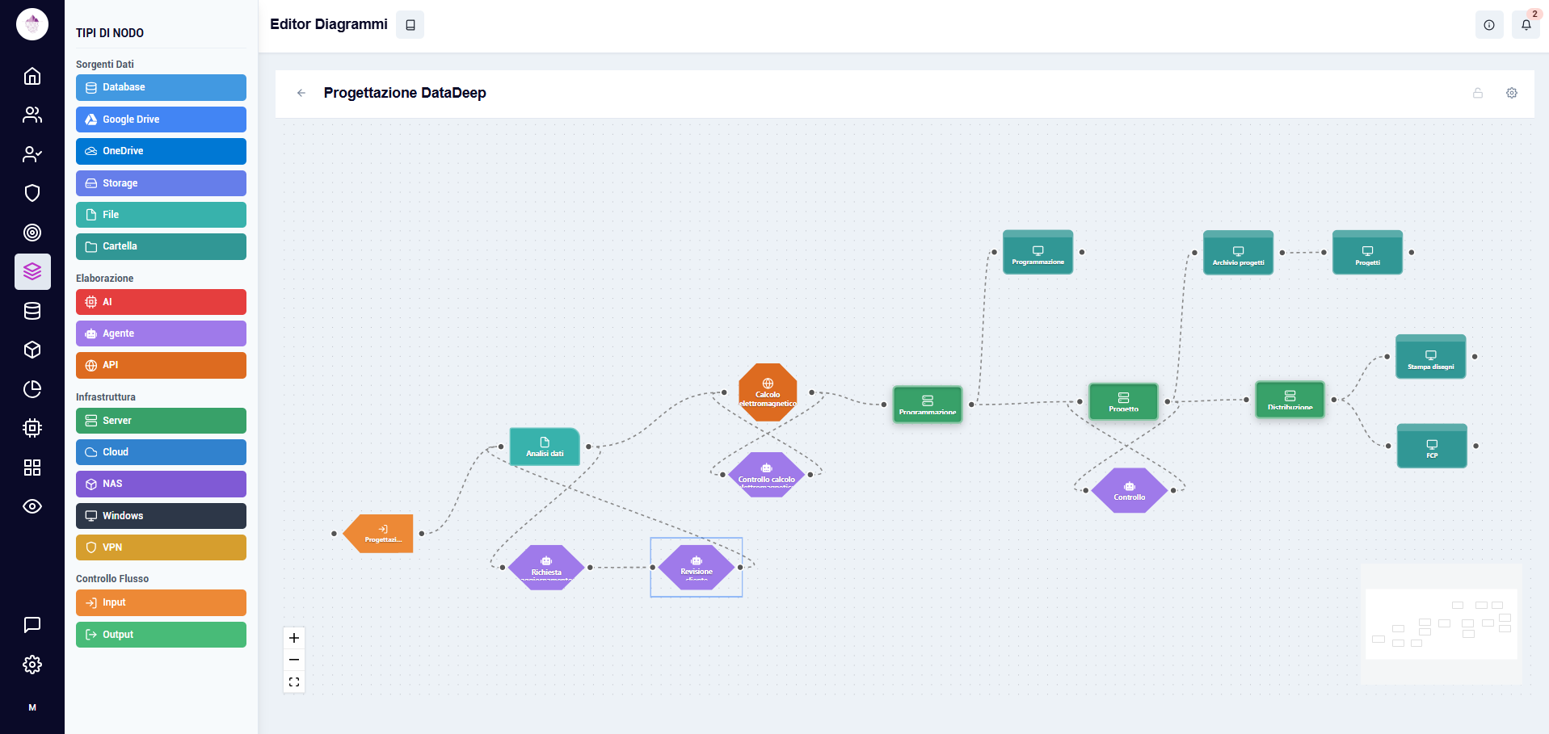The width and height of the screenshot is (1549, 734).
Task: Click the info icon in the top bar
Action: (1489, 24)
